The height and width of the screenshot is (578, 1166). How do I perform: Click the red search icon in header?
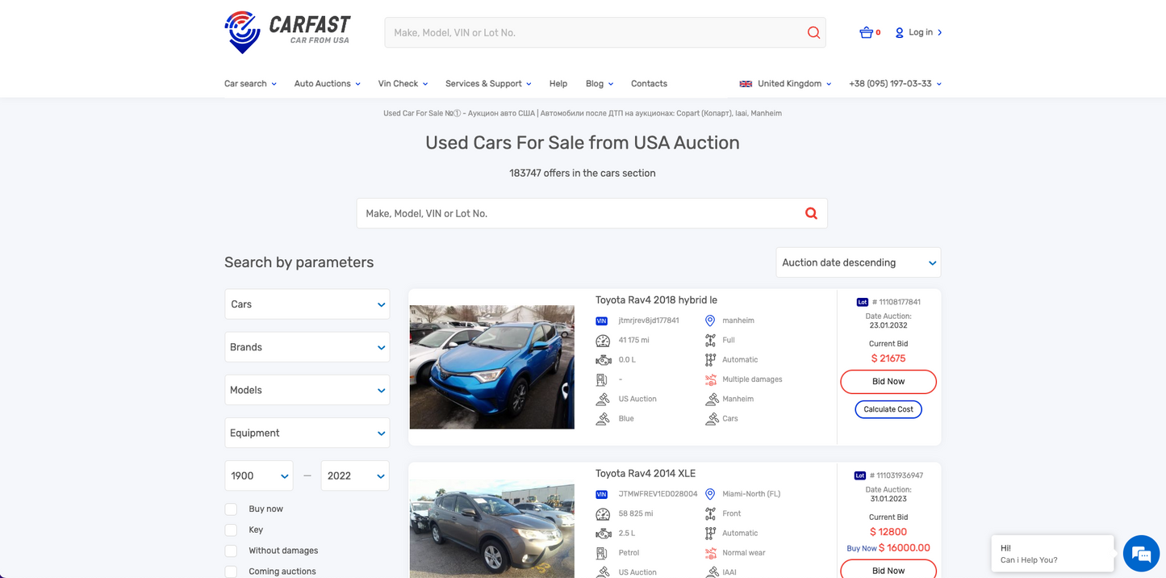click(813, 32)
